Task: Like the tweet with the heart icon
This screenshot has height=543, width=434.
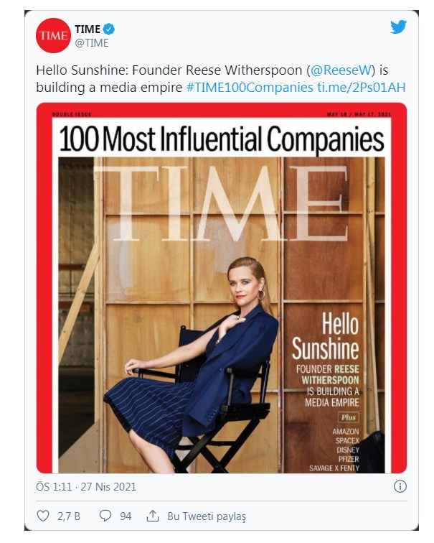Action: click(x=44, y=516)
